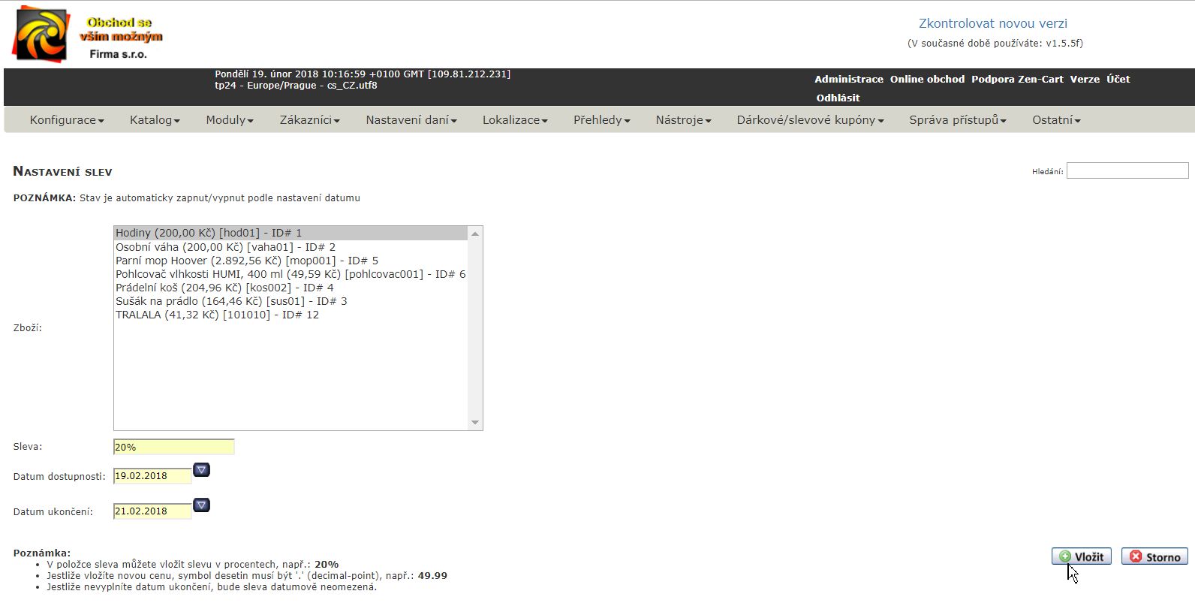The image size is (1195, 606).
Task: Cancel with the Storno button
Action: (1154, 556)
